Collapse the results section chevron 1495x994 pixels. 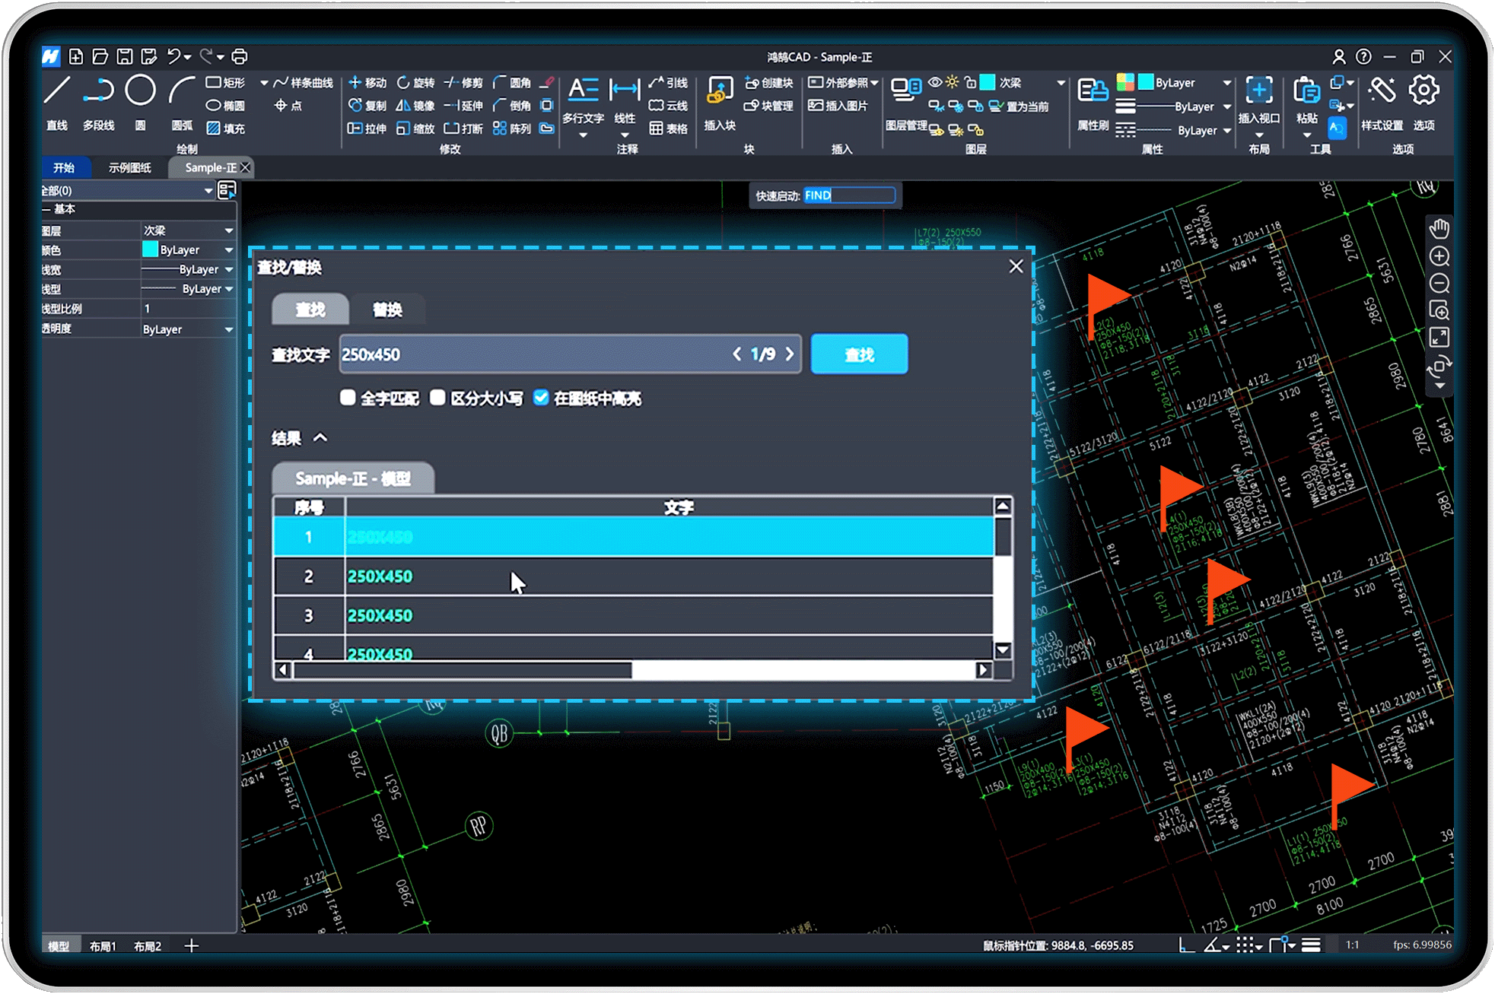point(320,437)
